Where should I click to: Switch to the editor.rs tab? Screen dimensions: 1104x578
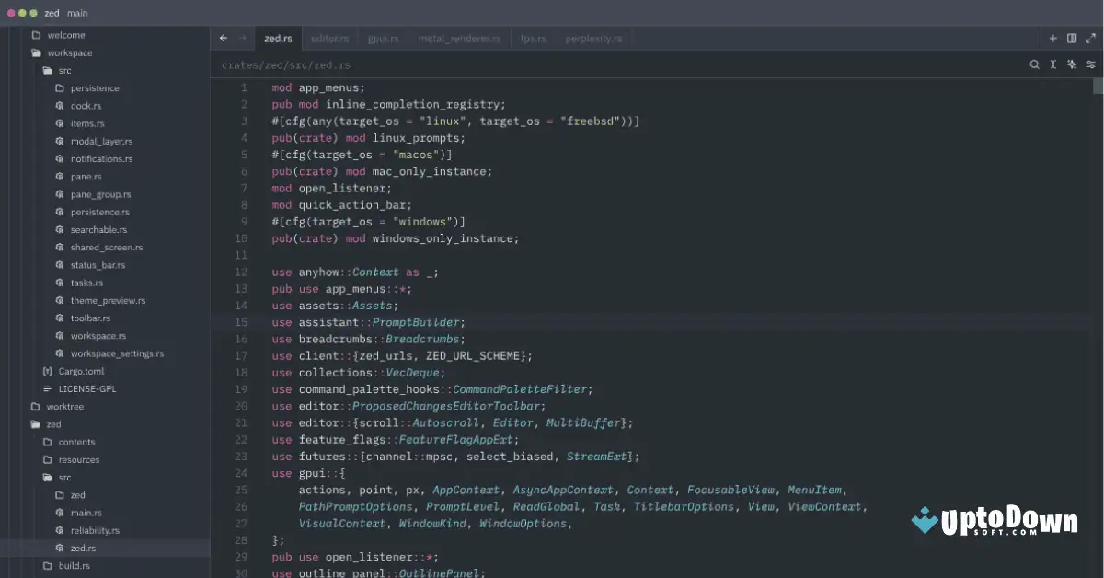pos(329,38)
